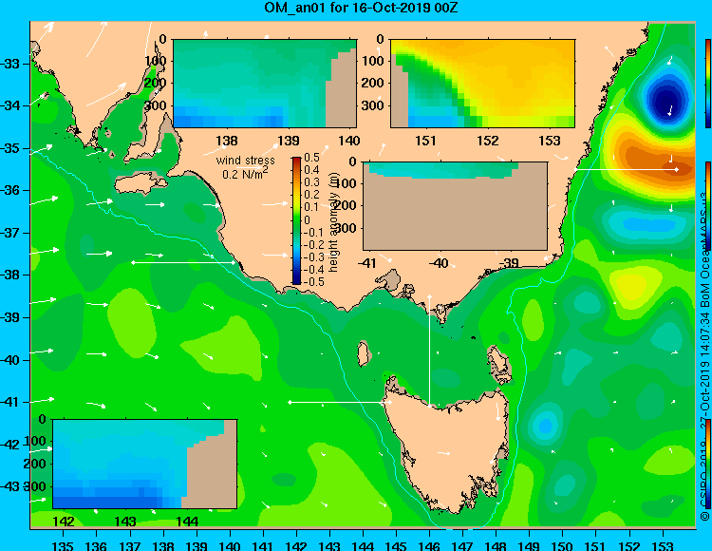Click the small blue eddy east of Tasmania
The width and height of the screenshot is (712, 551).
545,426
